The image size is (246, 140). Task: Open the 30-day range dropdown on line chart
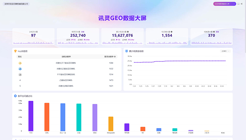[225, 51]
